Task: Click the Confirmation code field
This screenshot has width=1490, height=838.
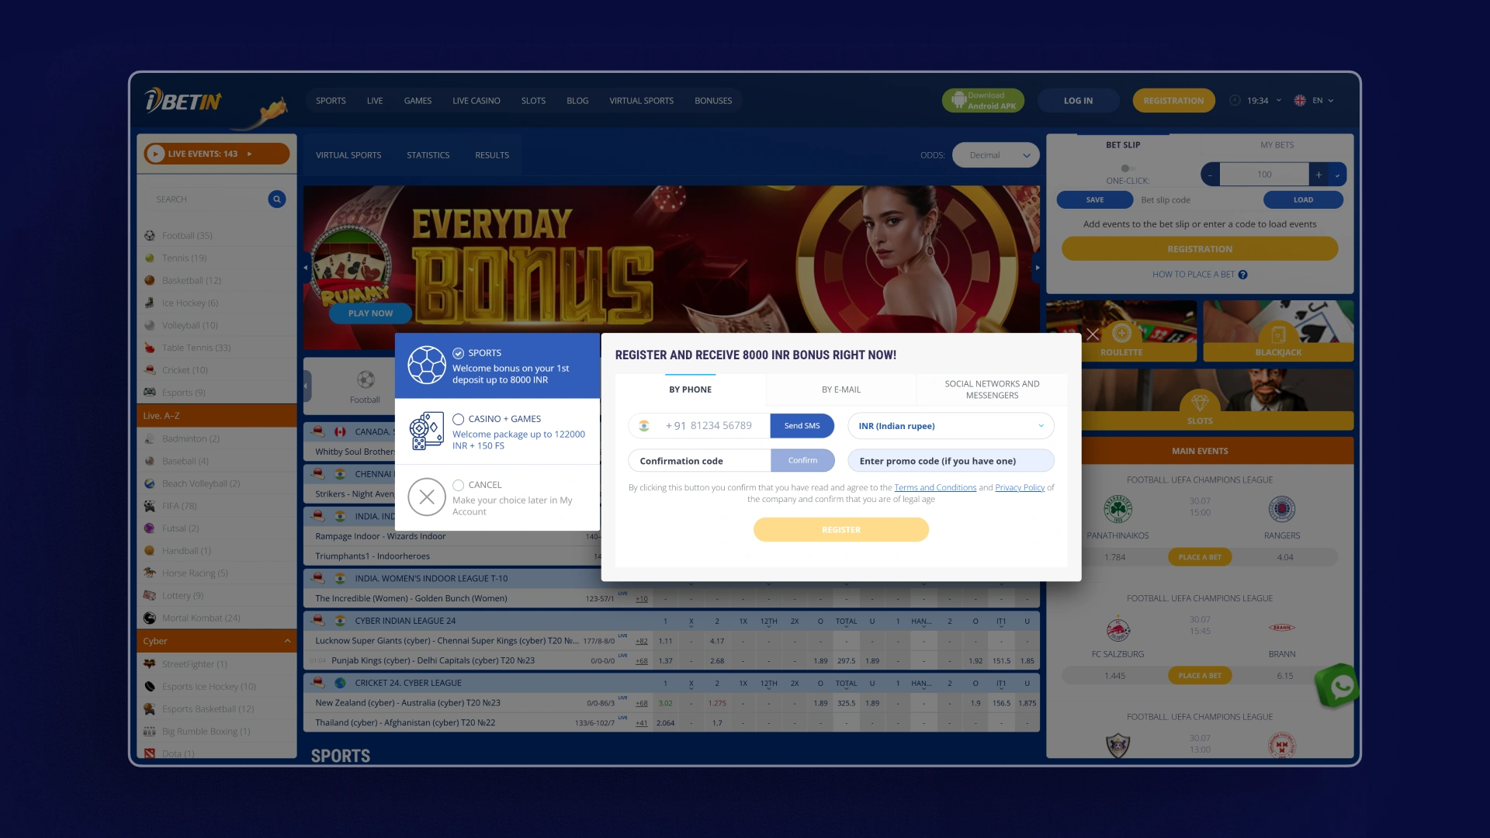Action: tap(699, 461)
